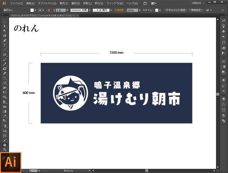Select the Shape Builder tool
This screenshot has height=173, width=228.
[5, 97]
